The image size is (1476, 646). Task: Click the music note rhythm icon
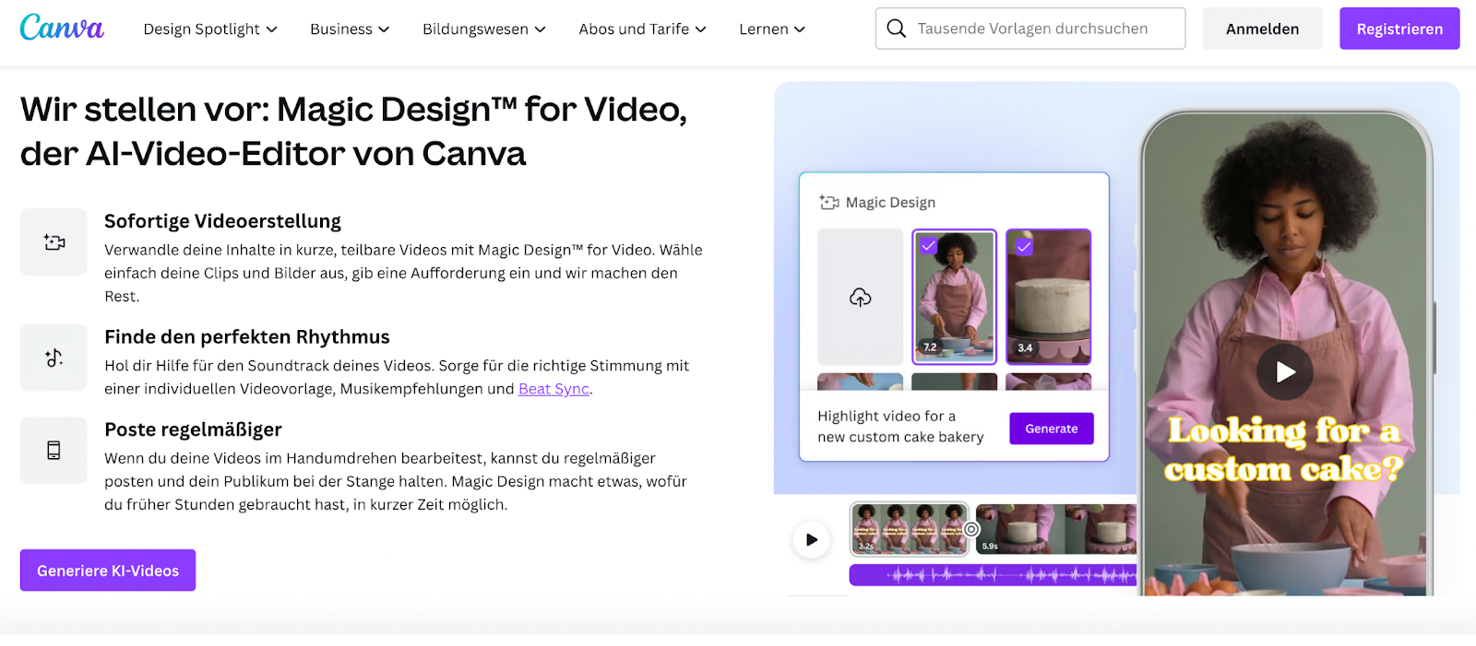coord(54,358)
